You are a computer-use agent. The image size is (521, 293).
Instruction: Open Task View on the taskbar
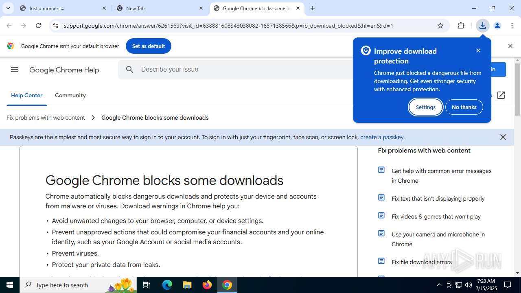coord(147,285)
